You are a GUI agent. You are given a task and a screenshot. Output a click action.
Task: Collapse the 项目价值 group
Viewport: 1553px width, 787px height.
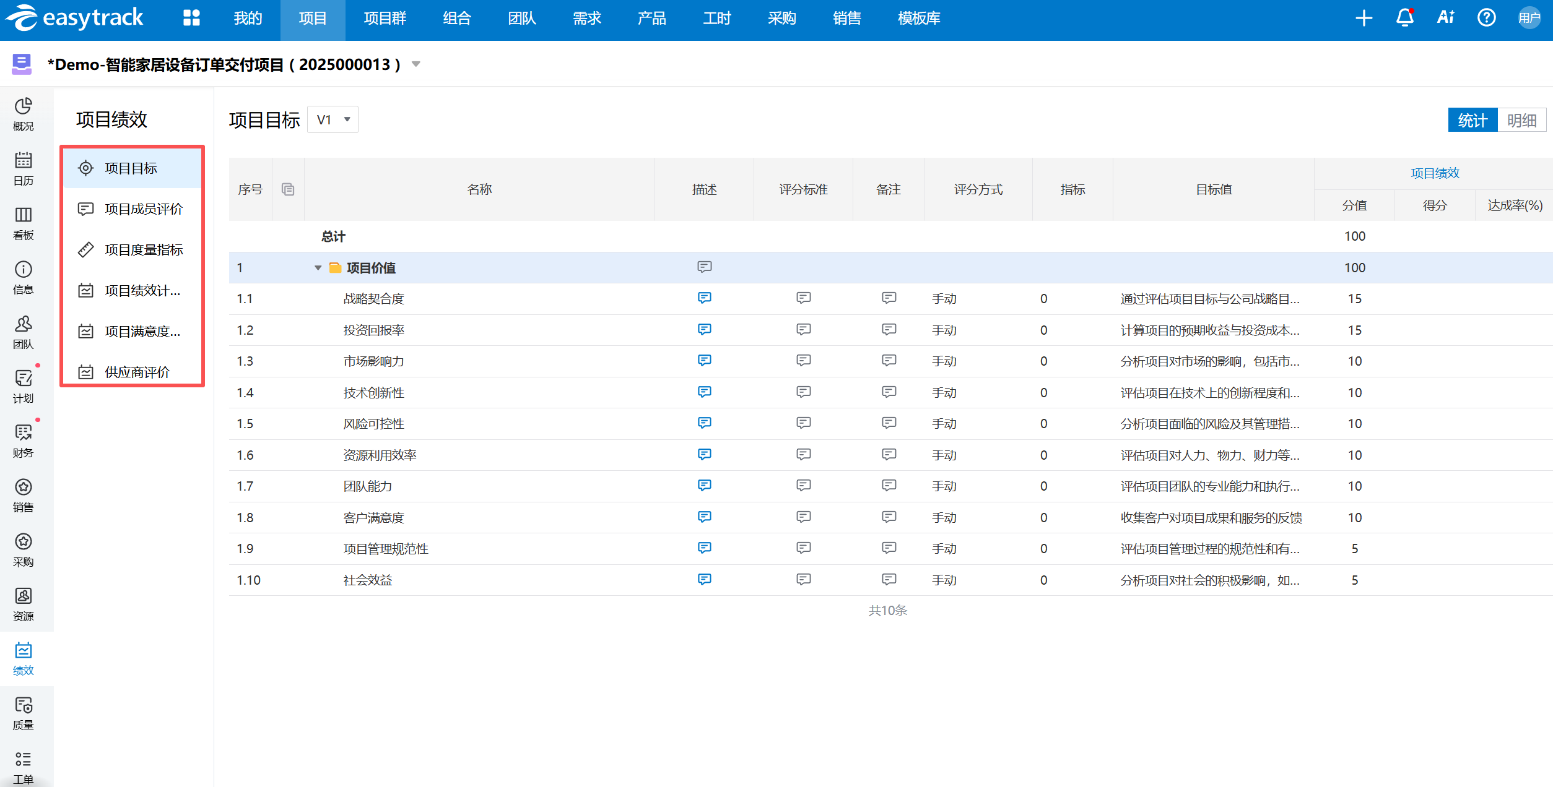coord(318,268)
